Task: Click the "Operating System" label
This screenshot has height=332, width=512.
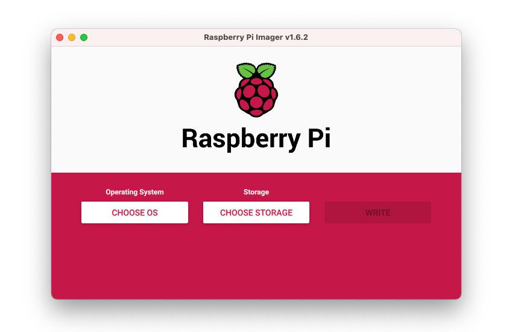Action: pos(134,192)
